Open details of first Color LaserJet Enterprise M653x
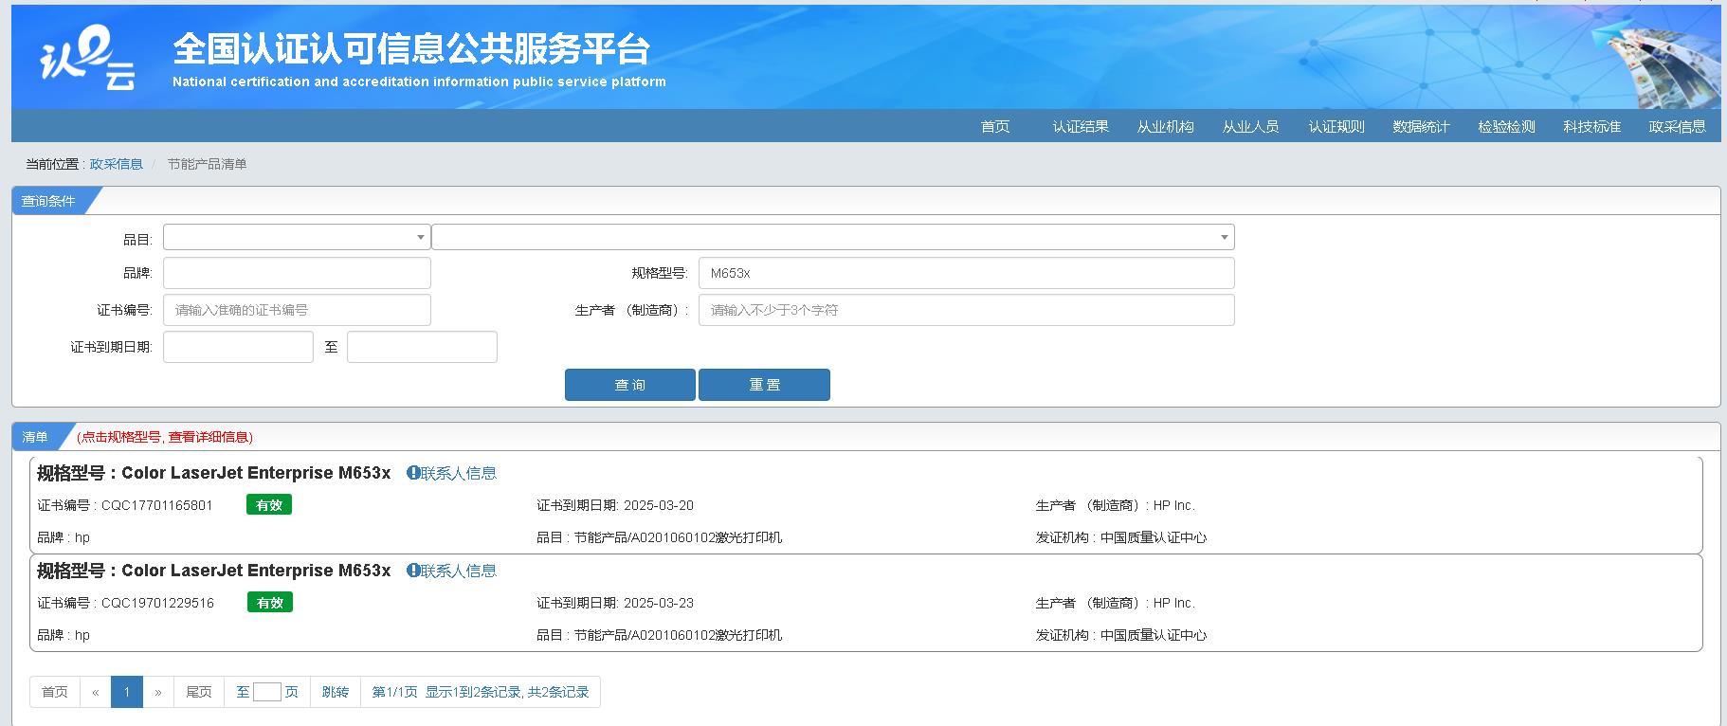The image size is (1727, 726). click(256, 473)
